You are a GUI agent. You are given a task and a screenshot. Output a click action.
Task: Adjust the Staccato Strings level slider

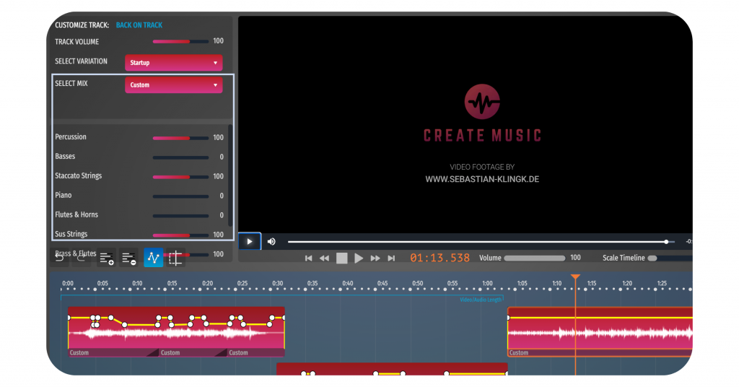coord(180,177)
